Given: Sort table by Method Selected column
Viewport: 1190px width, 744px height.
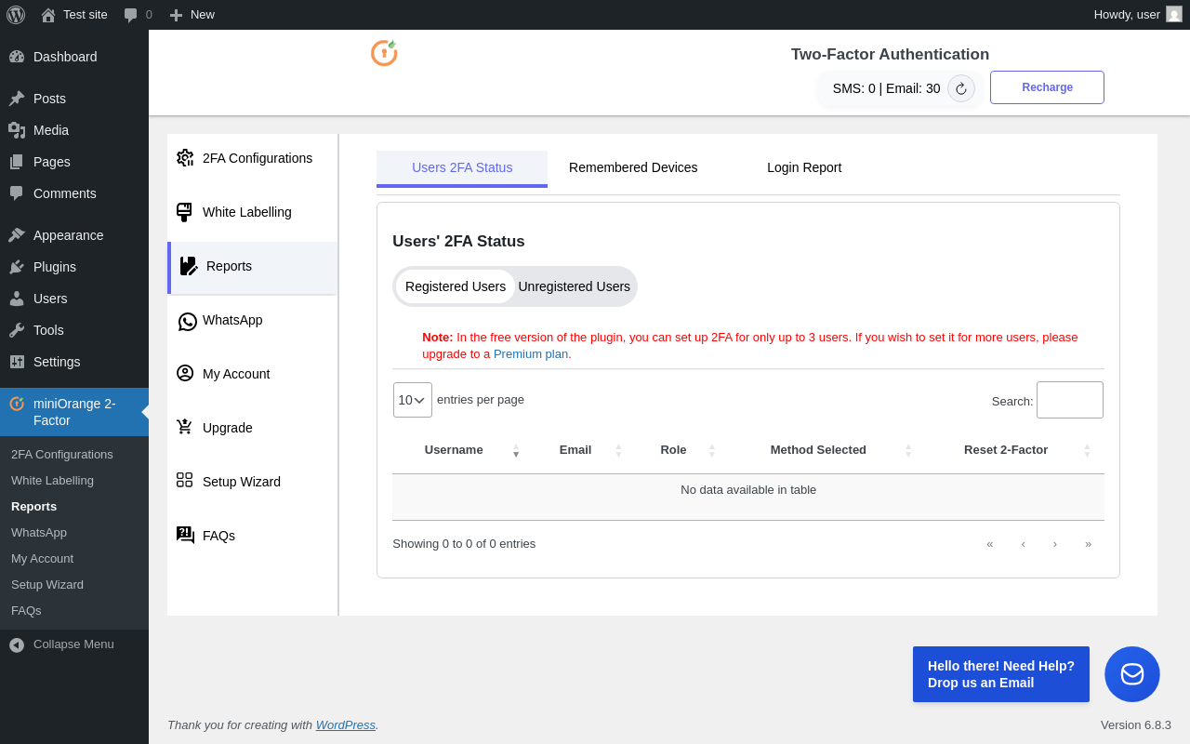Looking at the screenshot, I should [817, 450].
